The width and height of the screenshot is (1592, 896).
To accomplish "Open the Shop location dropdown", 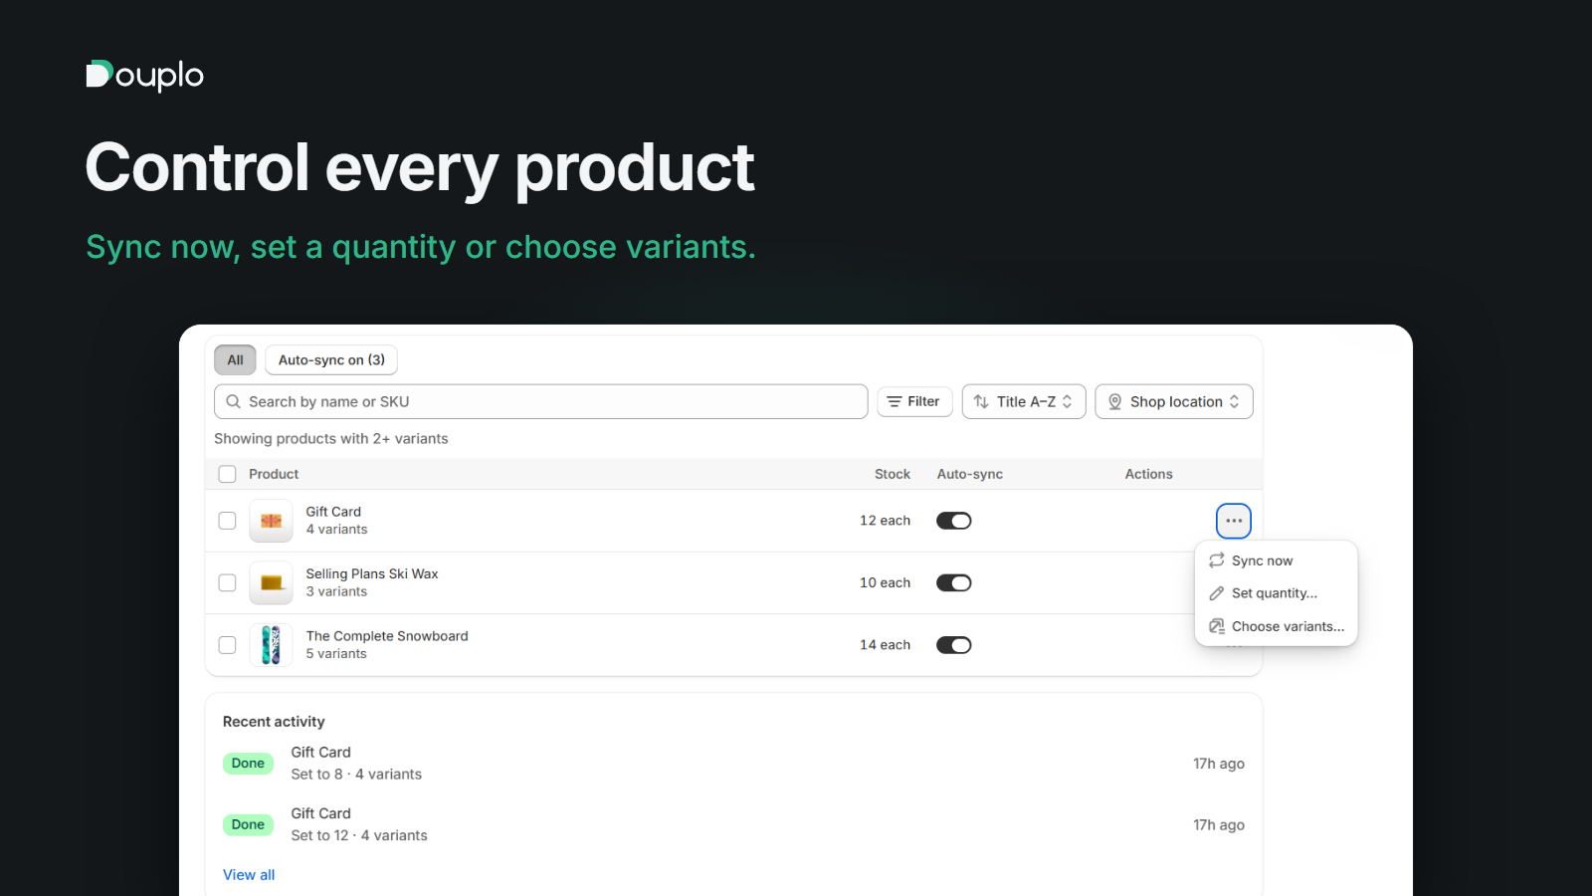I will pyautogui.click(x=1174, y=402).
